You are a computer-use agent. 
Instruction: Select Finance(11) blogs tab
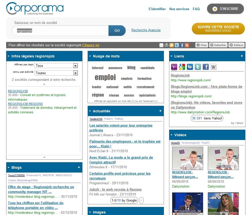tap(34, 175)
